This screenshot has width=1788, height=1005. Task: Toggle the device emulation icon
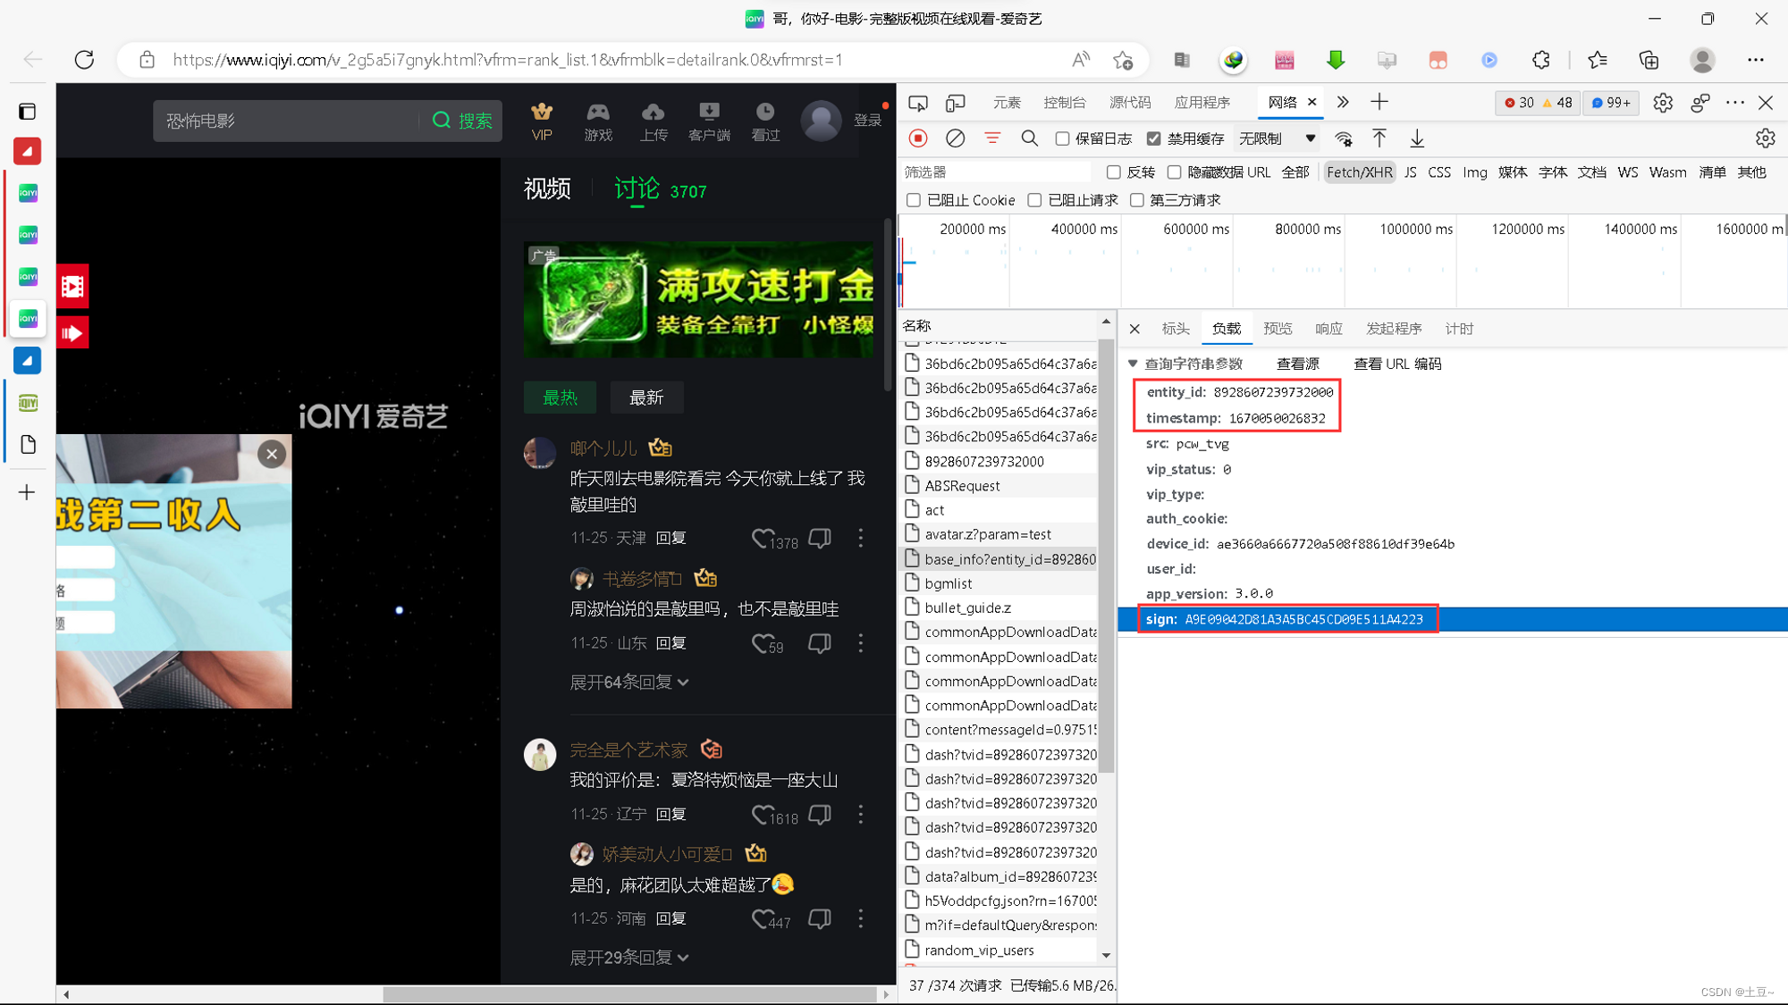pyautogui.click(x=956, y=103)
